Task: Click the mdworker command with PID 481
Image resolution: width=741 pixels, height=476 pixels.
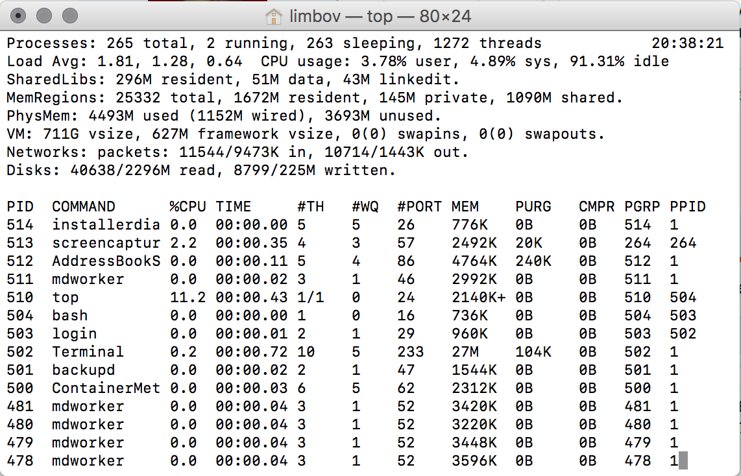Action: pos(88,406)
